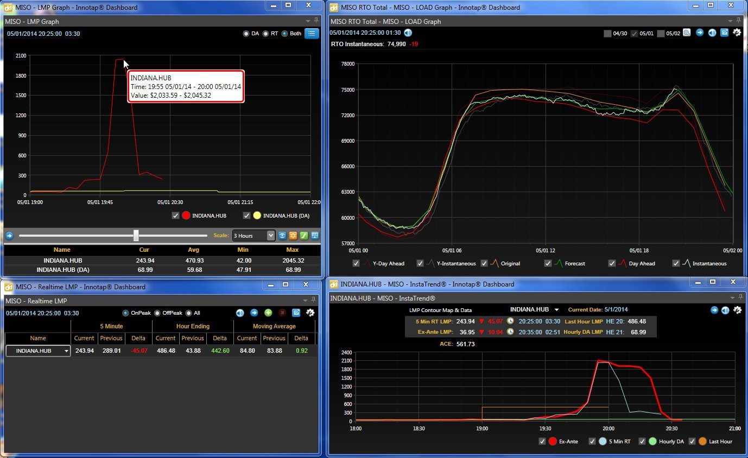
Task: Click clock icon beside 5 Min RT LMP
Action: [x=510, y=321]
